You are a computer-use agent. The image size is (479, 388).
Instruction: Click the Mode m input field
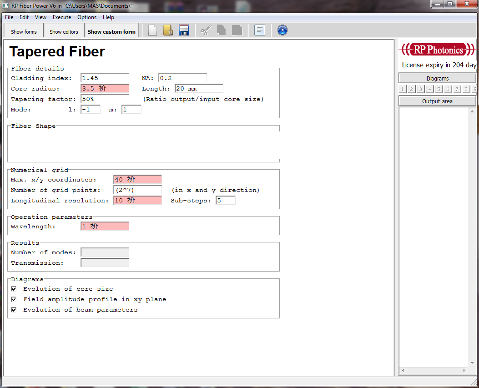click(x=131, y=109)
